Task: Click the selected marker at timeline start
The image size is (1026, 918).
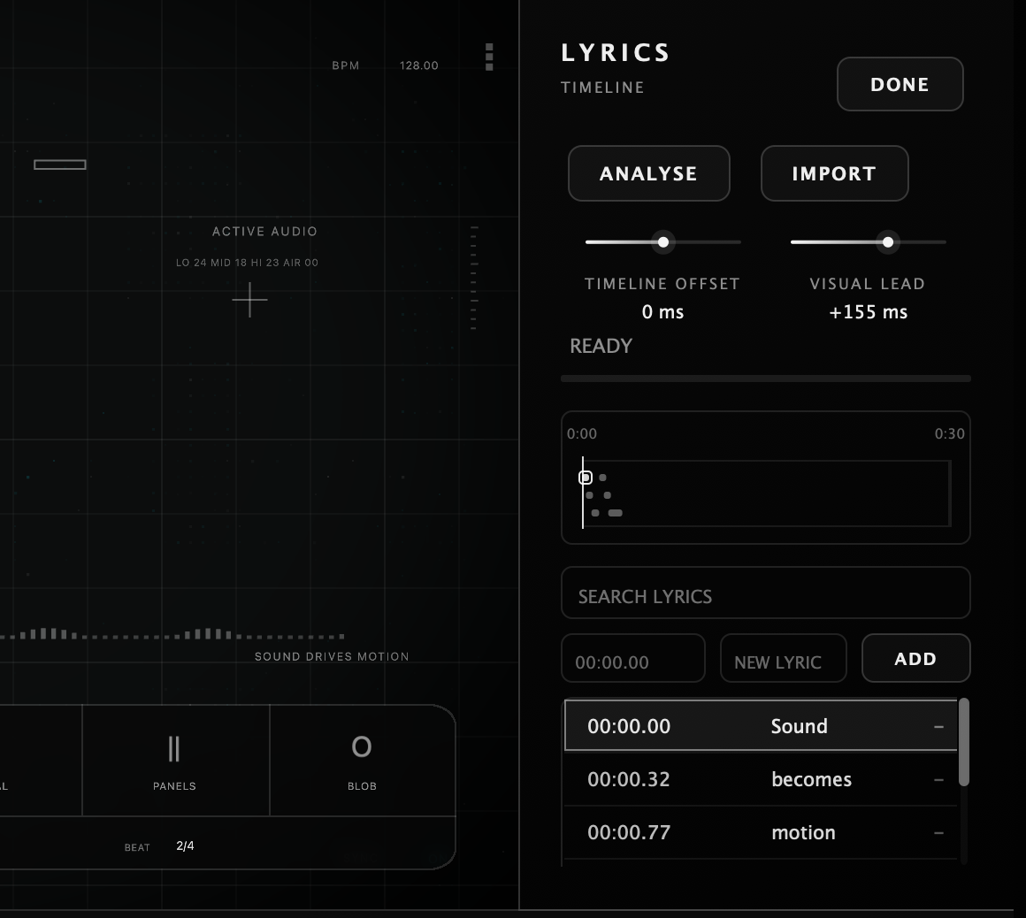Action: tap(586, 478)
